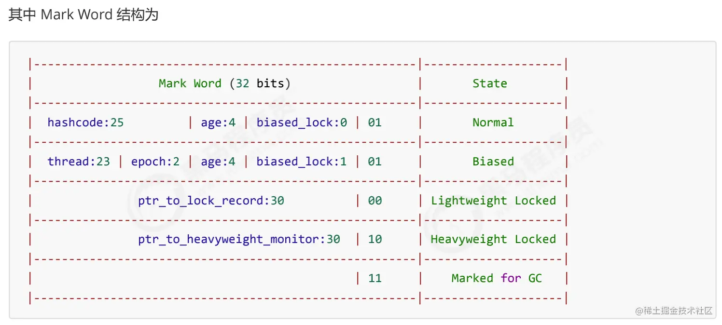722x325 pixels.
Task: Click the Heavyweight Locked state
Action: click(493, 239)
